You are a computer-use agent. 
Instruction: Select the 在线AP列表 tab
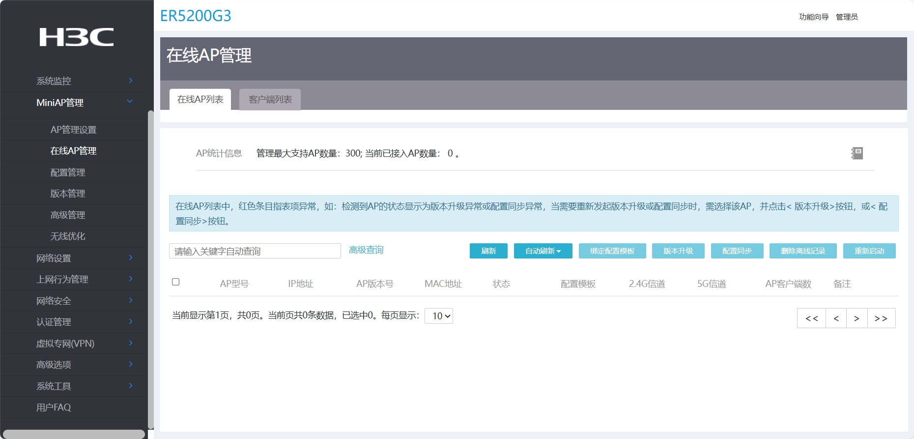coord(200,100)
